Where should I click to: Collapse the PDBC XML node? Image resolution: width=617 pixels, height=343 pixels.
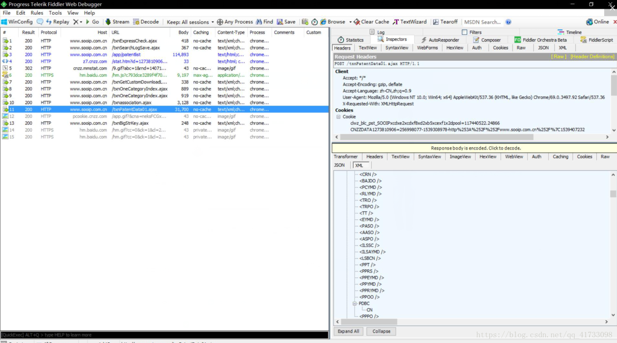coord(355,303)
